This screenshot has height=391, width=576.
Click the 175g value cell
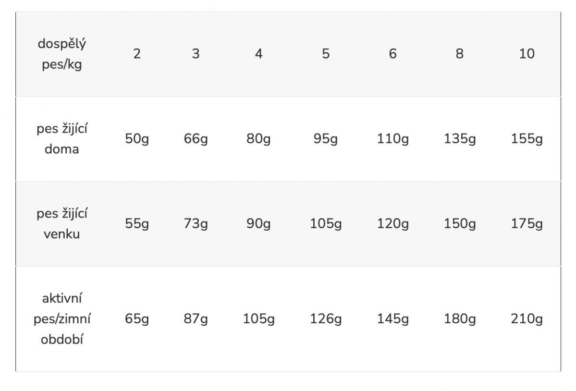click(x=527, y=224)
